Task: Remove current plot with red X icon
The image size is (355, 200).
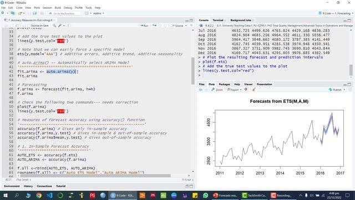Action: [x=246, y=89]
